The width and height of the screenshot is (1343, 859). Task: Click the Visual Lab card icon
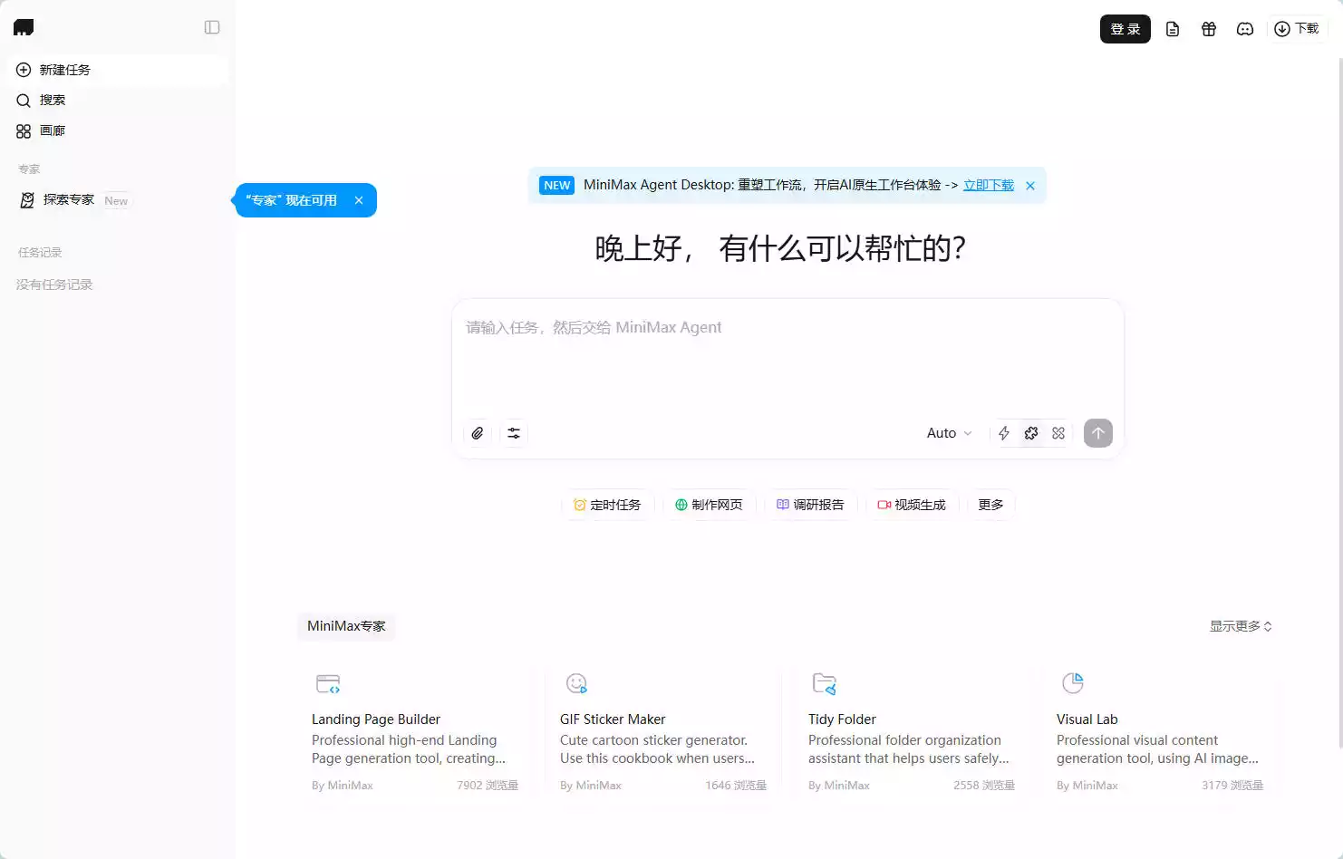tap(1073, 683)
